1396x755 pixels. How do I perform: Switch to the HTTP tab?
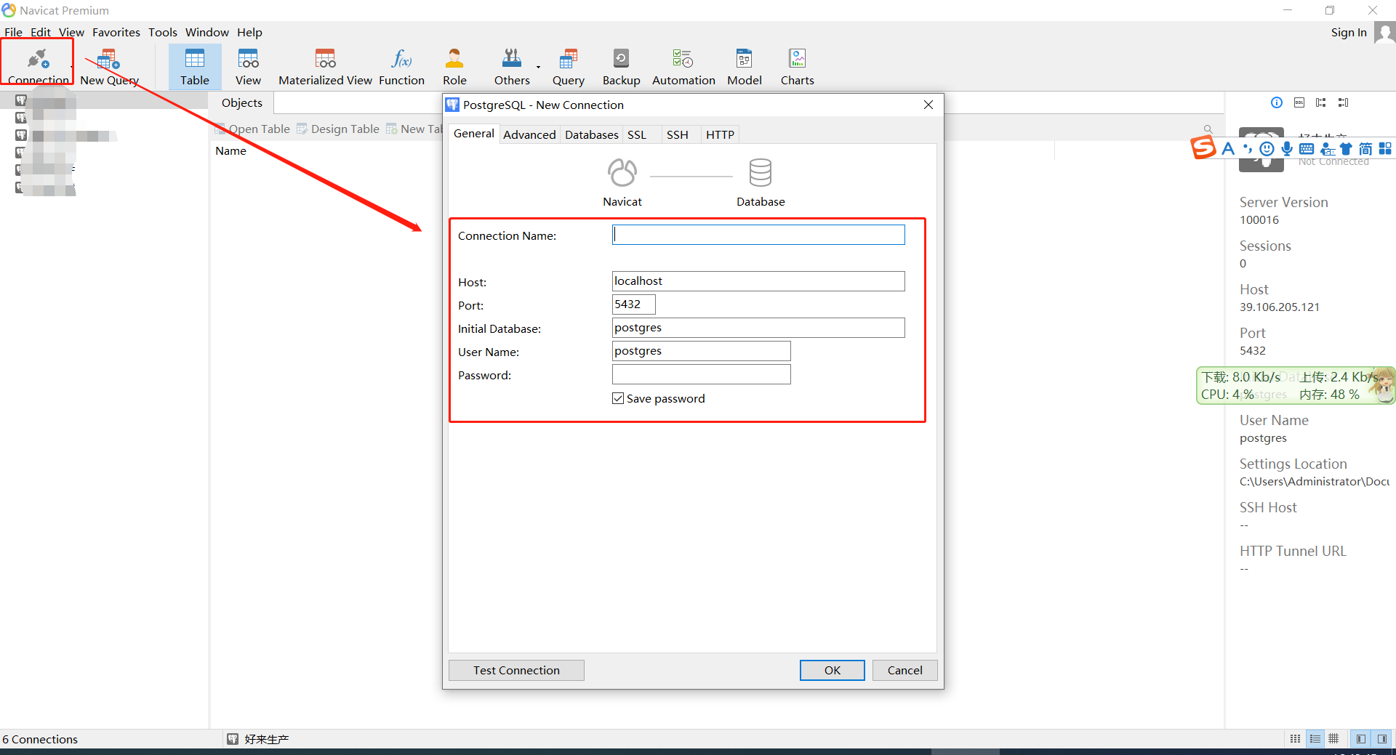point(720,134)
